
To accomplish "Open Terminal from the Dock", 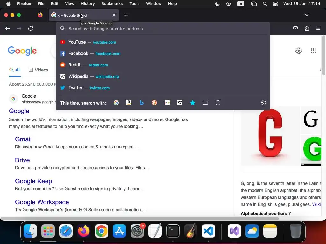I will pyautogui.click(x=173, y=231).
